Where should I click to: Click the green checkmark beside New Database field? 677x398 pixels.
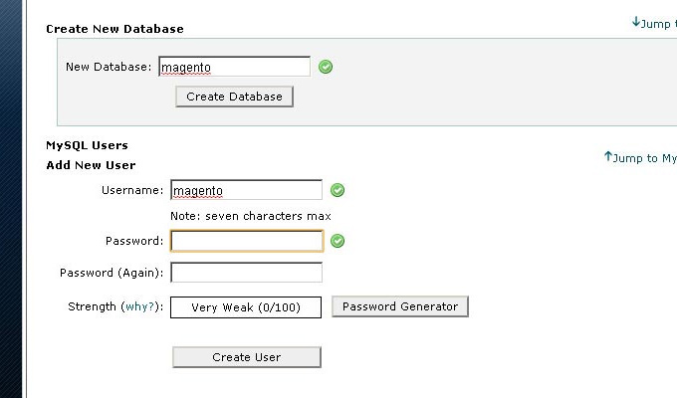tap(326, 67)
